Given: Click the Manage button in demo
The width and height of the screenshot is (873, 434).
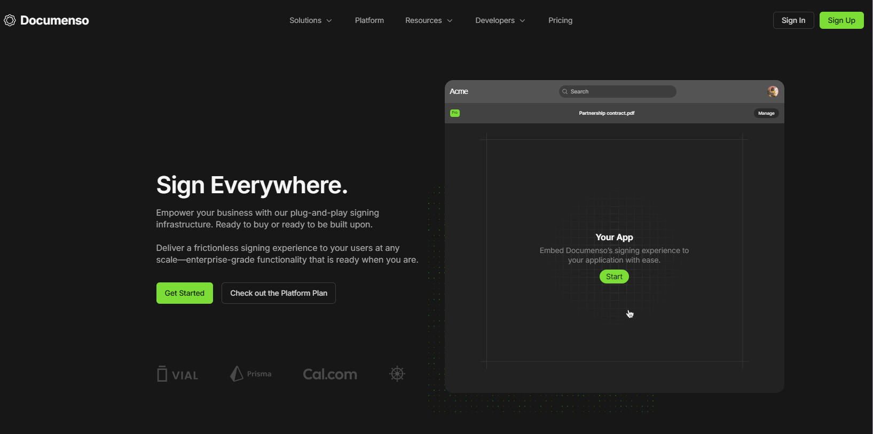Looking at the screenshot, I should click(766, 113).
